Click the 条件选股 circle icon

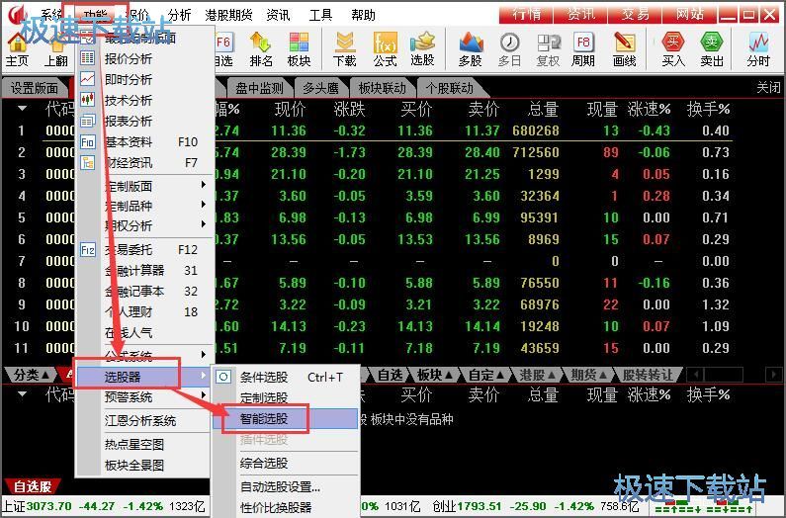click(x=223, y=377)
